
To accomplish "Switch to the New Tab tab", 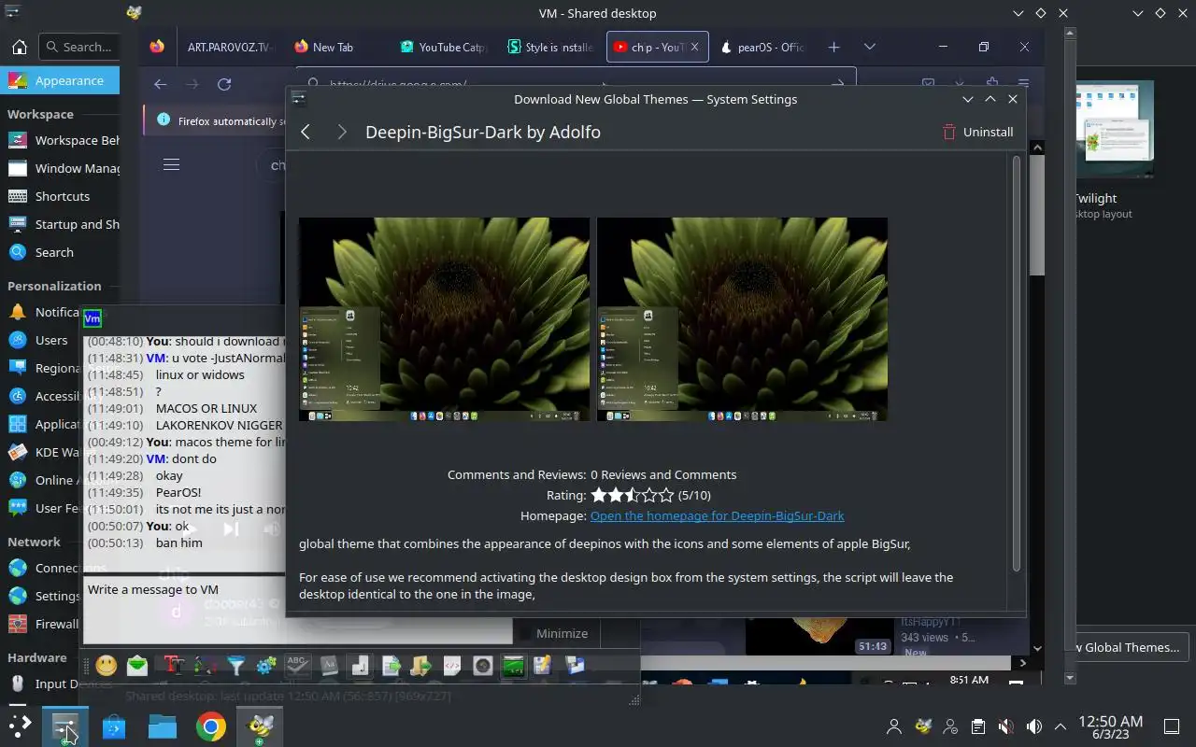I will [334, 47].
